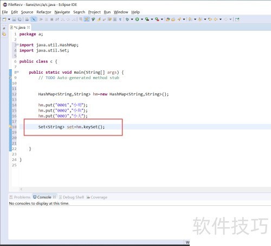This screenshot has width=271, height=246.
Task: Click the Previous Annotation icon
Action: [x=200, y=20]
